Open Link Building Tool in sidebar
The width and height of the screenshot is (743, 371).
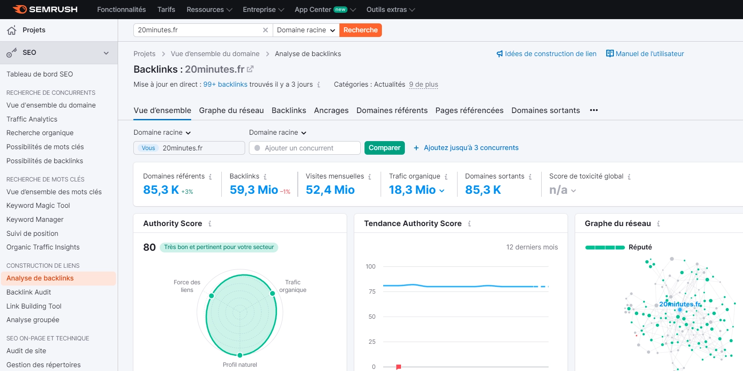(x=34, y=306)
